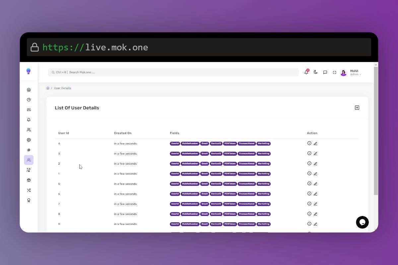Image resolution: width=398 pixels, height=265 pixels.
Task: View info for user id 3
Action: click(x=309, y=153)
